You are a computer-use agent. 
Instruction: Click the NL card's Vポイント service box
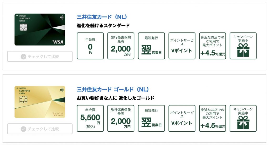[182, 46]
